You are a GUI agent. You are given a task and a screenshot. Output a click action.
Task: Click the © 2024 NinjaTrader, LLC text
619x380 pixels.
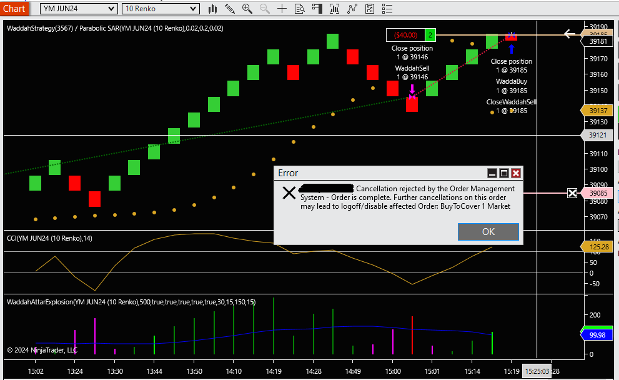(x=42, y=350)
